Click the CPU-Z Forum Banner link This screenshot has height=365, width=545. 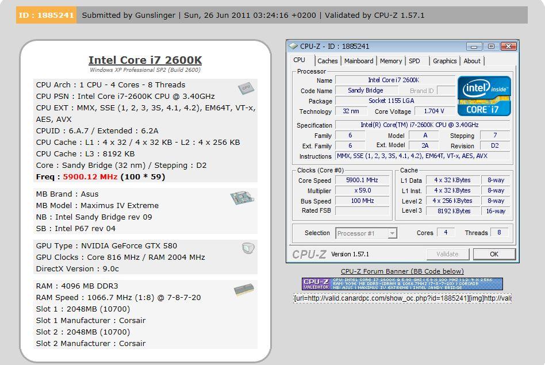click(402, 271)
